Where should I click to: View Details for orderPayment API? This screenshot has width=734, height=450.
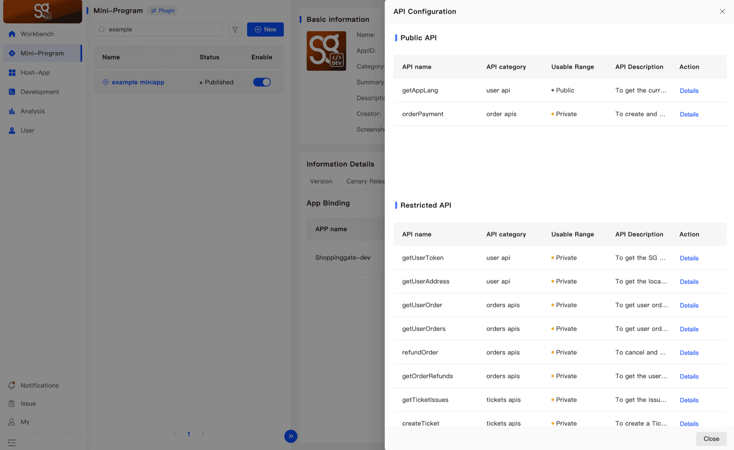click(x=689, y=115)
